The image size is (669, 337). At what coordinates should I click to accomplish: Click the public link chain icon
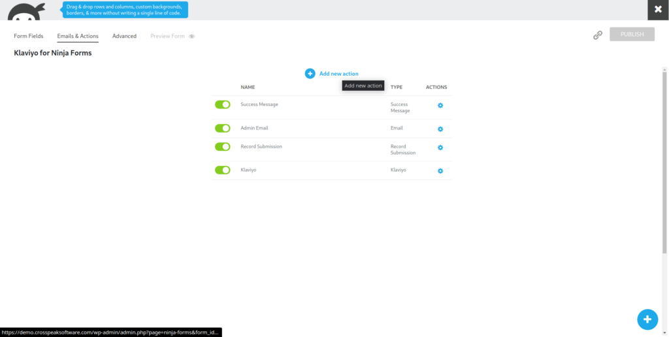click(x=597, y=35)
